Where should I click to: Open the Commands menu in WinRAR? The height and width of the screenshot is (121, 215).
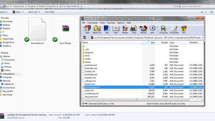coord(93,23)
